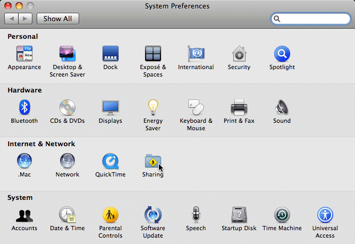Open the Security preferences pane

[239, 54]
